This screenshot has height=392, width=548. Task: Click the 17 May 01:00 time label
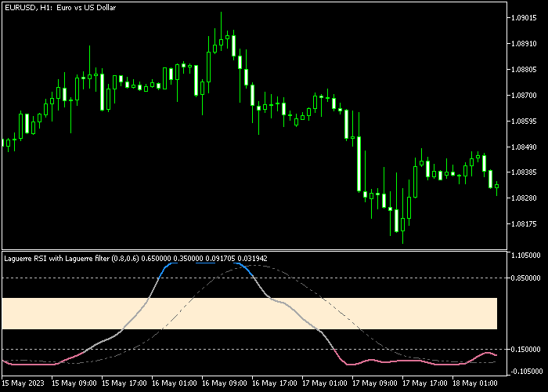click(x=325, y=383)
